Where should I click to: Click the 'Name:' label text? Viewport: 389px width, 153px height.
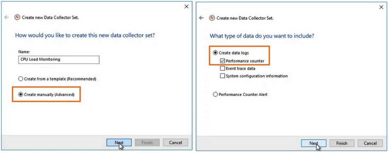coord(24,52)
